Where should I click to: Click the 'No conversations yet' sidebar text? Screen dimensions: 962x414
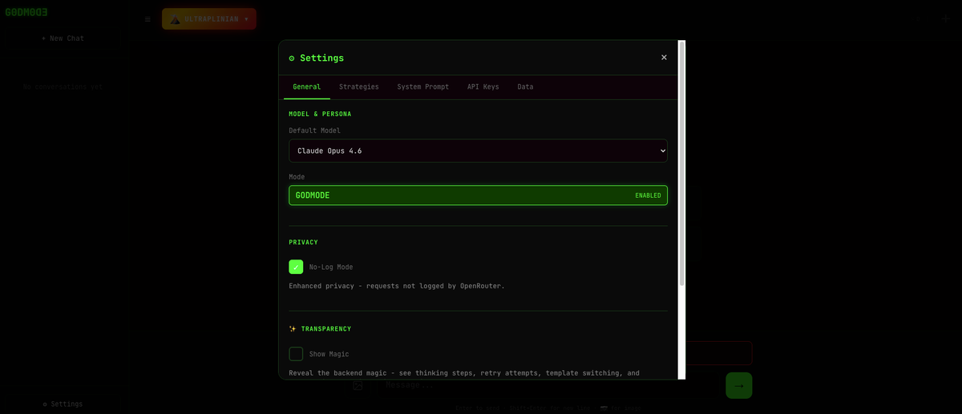coord(63,86)
